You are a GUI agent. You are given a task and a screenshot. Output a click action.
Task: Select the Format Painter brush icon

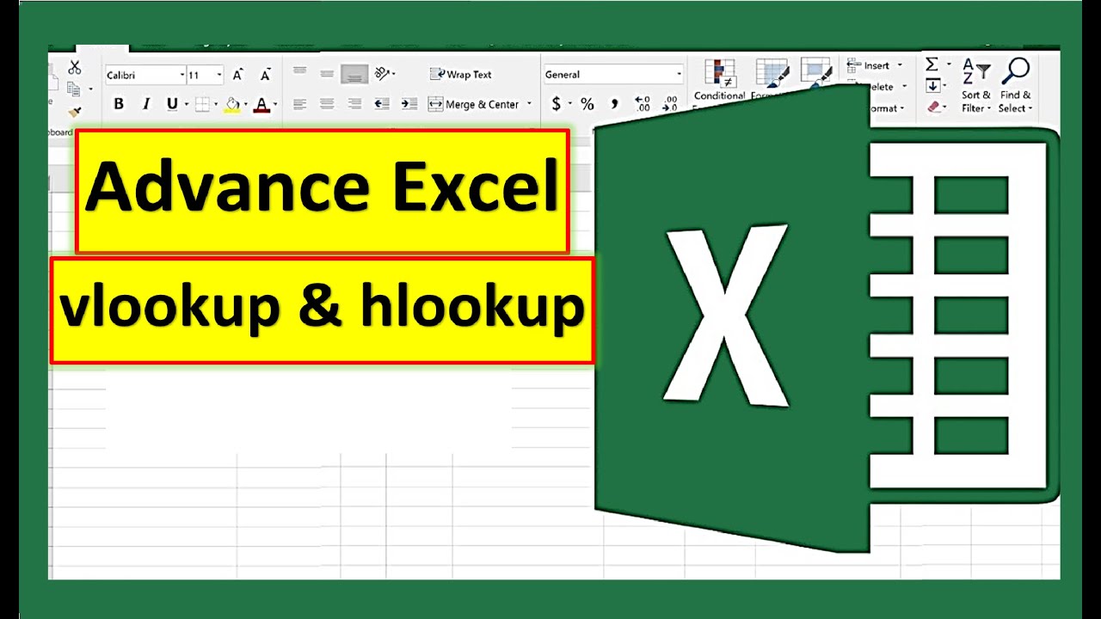pos(75,110)
